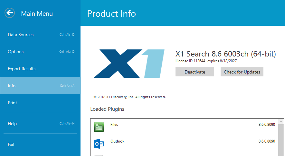The height and width of the screenshot is (156, 285).
Task: Click the large X1 logo
Action: tap(129, 64)
